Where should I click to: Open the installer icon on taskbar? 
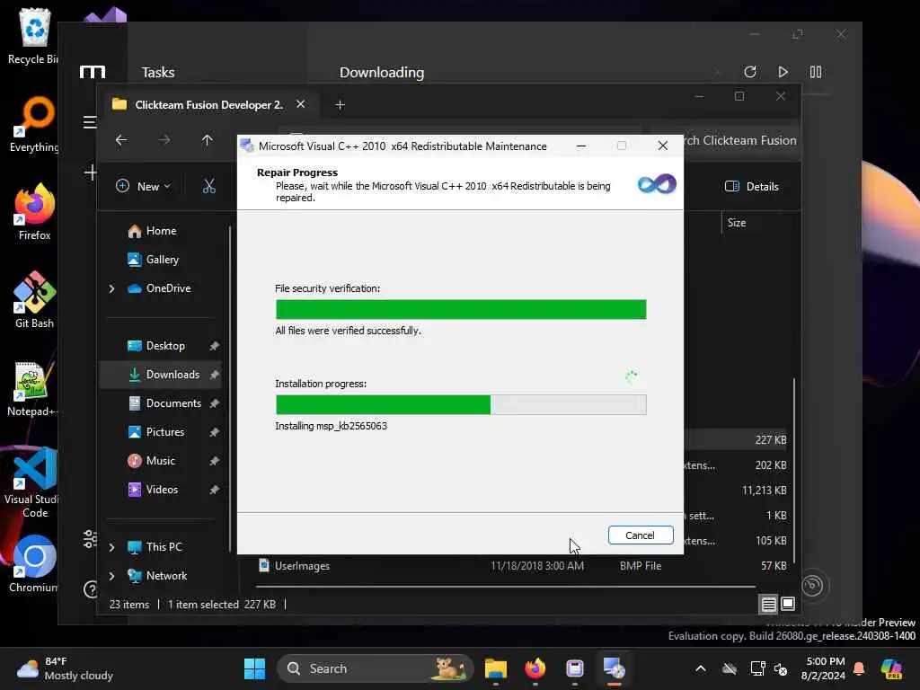click(615, 668)
